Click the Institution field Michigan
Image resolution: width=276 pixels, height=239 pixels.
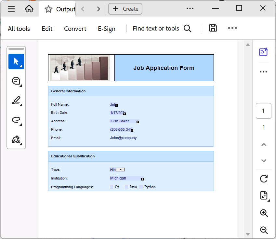pyautogui.click(x=127, y=178)
